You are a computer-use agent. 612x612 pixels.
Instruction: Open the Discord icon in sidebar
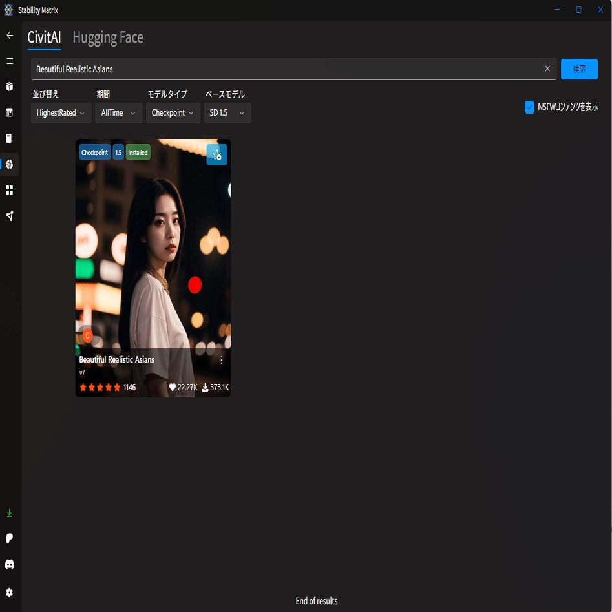[10, 564]
